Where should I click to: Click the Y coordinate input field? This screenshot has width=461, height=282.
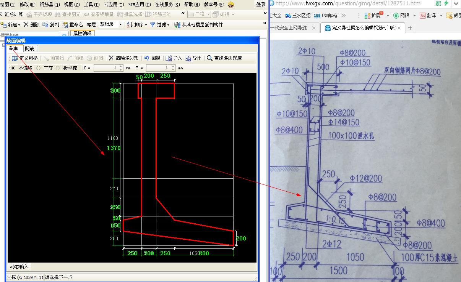click(160, 68)
